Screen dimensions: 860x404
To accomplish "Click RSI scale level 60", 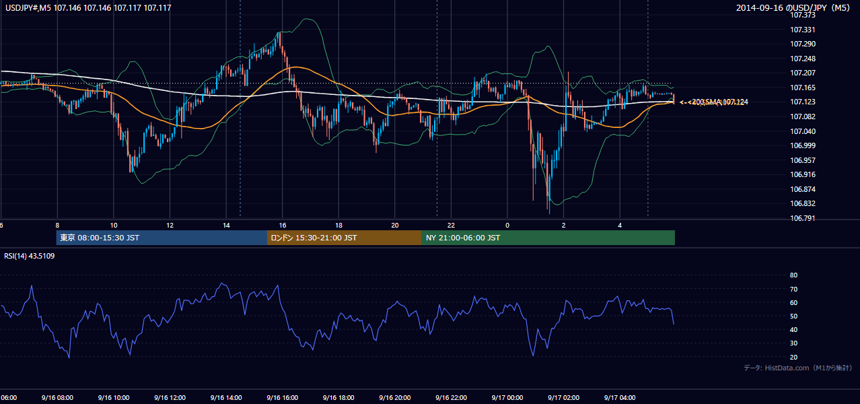I will [793, 302].
